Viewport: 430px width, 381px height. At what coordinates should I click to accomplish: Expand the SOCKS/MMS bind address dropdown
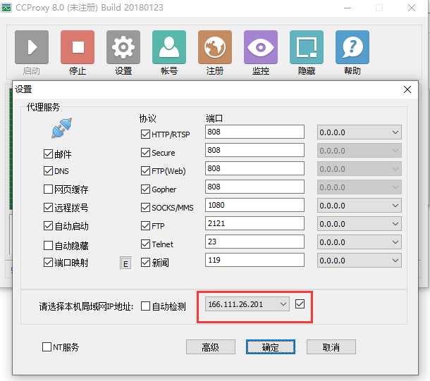[x=360, y=206]
